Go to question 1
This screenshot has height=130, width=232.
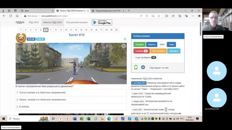(21, 30)
